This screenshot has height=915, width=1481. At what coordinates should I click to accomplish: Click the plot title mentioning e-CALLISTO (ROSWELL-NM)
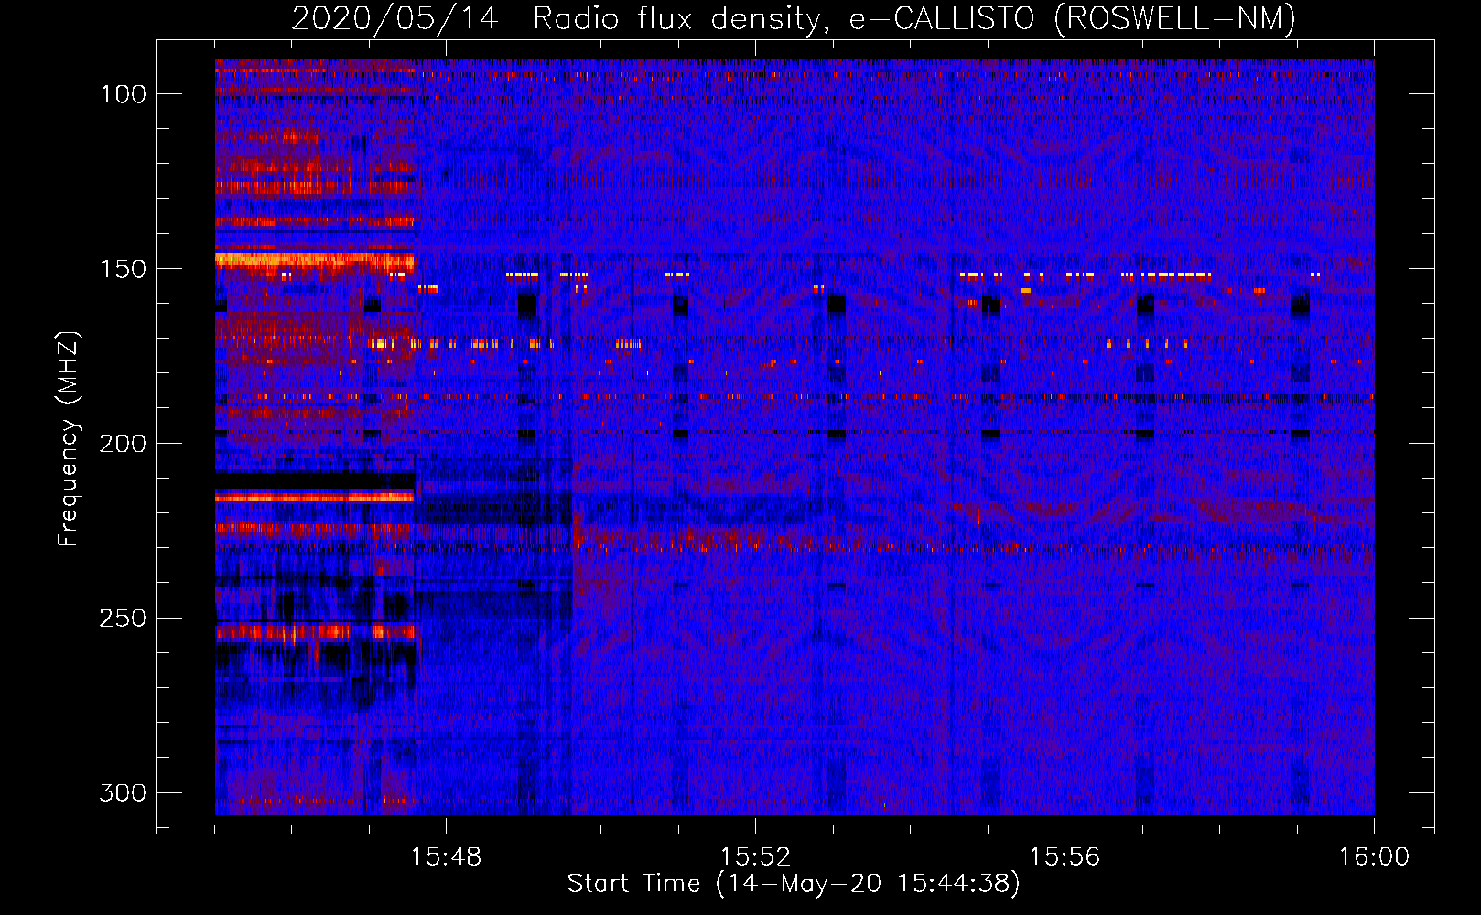[794, 19]
